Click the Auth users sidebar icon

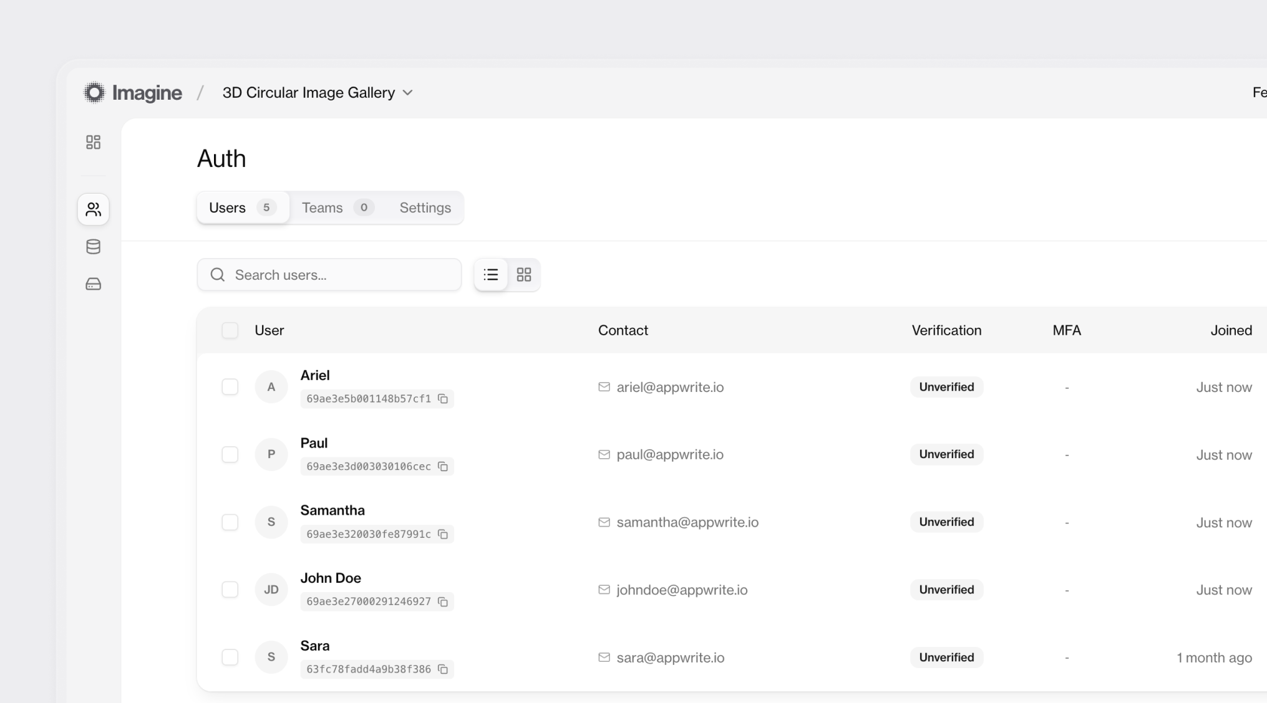93,209
